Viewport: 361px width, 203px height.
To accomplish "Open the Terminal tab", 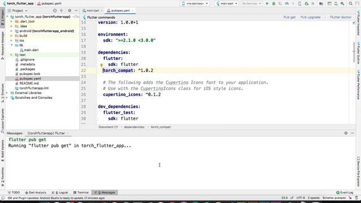I will tap(81, 192).
